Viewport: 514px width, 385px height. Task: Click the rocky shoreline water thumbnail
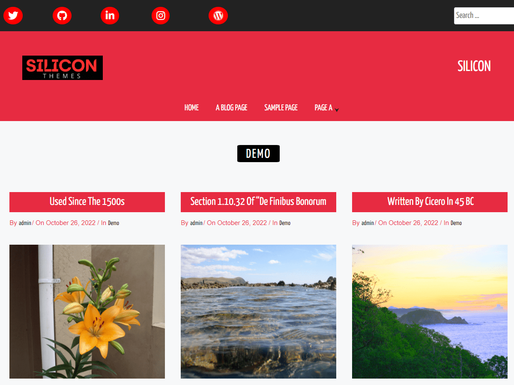[x=258, y=311]
